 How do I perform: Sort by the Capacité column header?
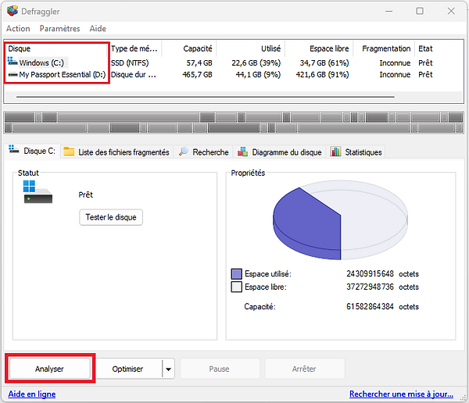pyautogui.click(x=188, y=48)
